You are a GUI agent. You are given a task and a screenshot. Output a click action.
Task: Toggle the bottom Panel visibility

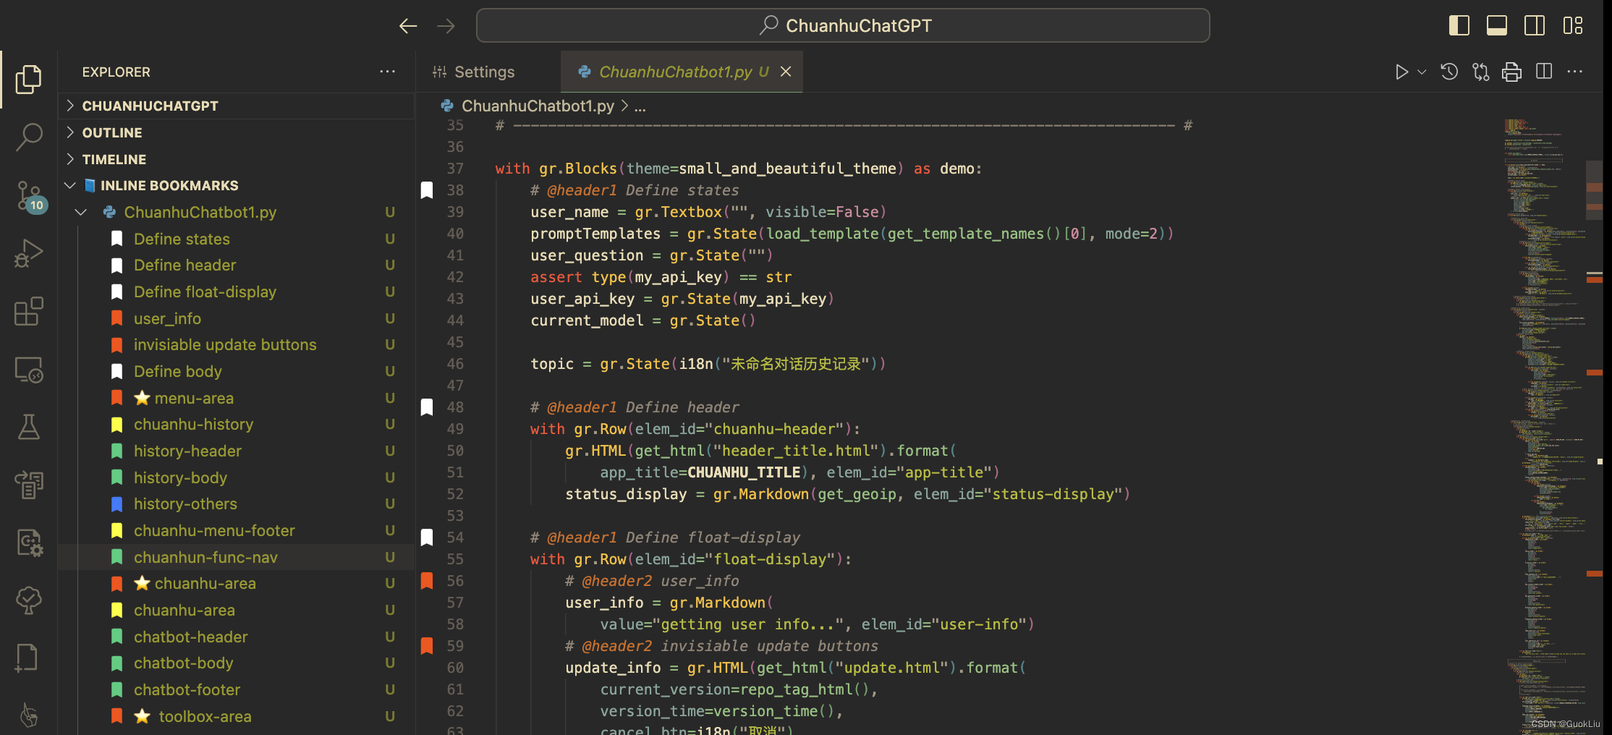[1496, 25]
